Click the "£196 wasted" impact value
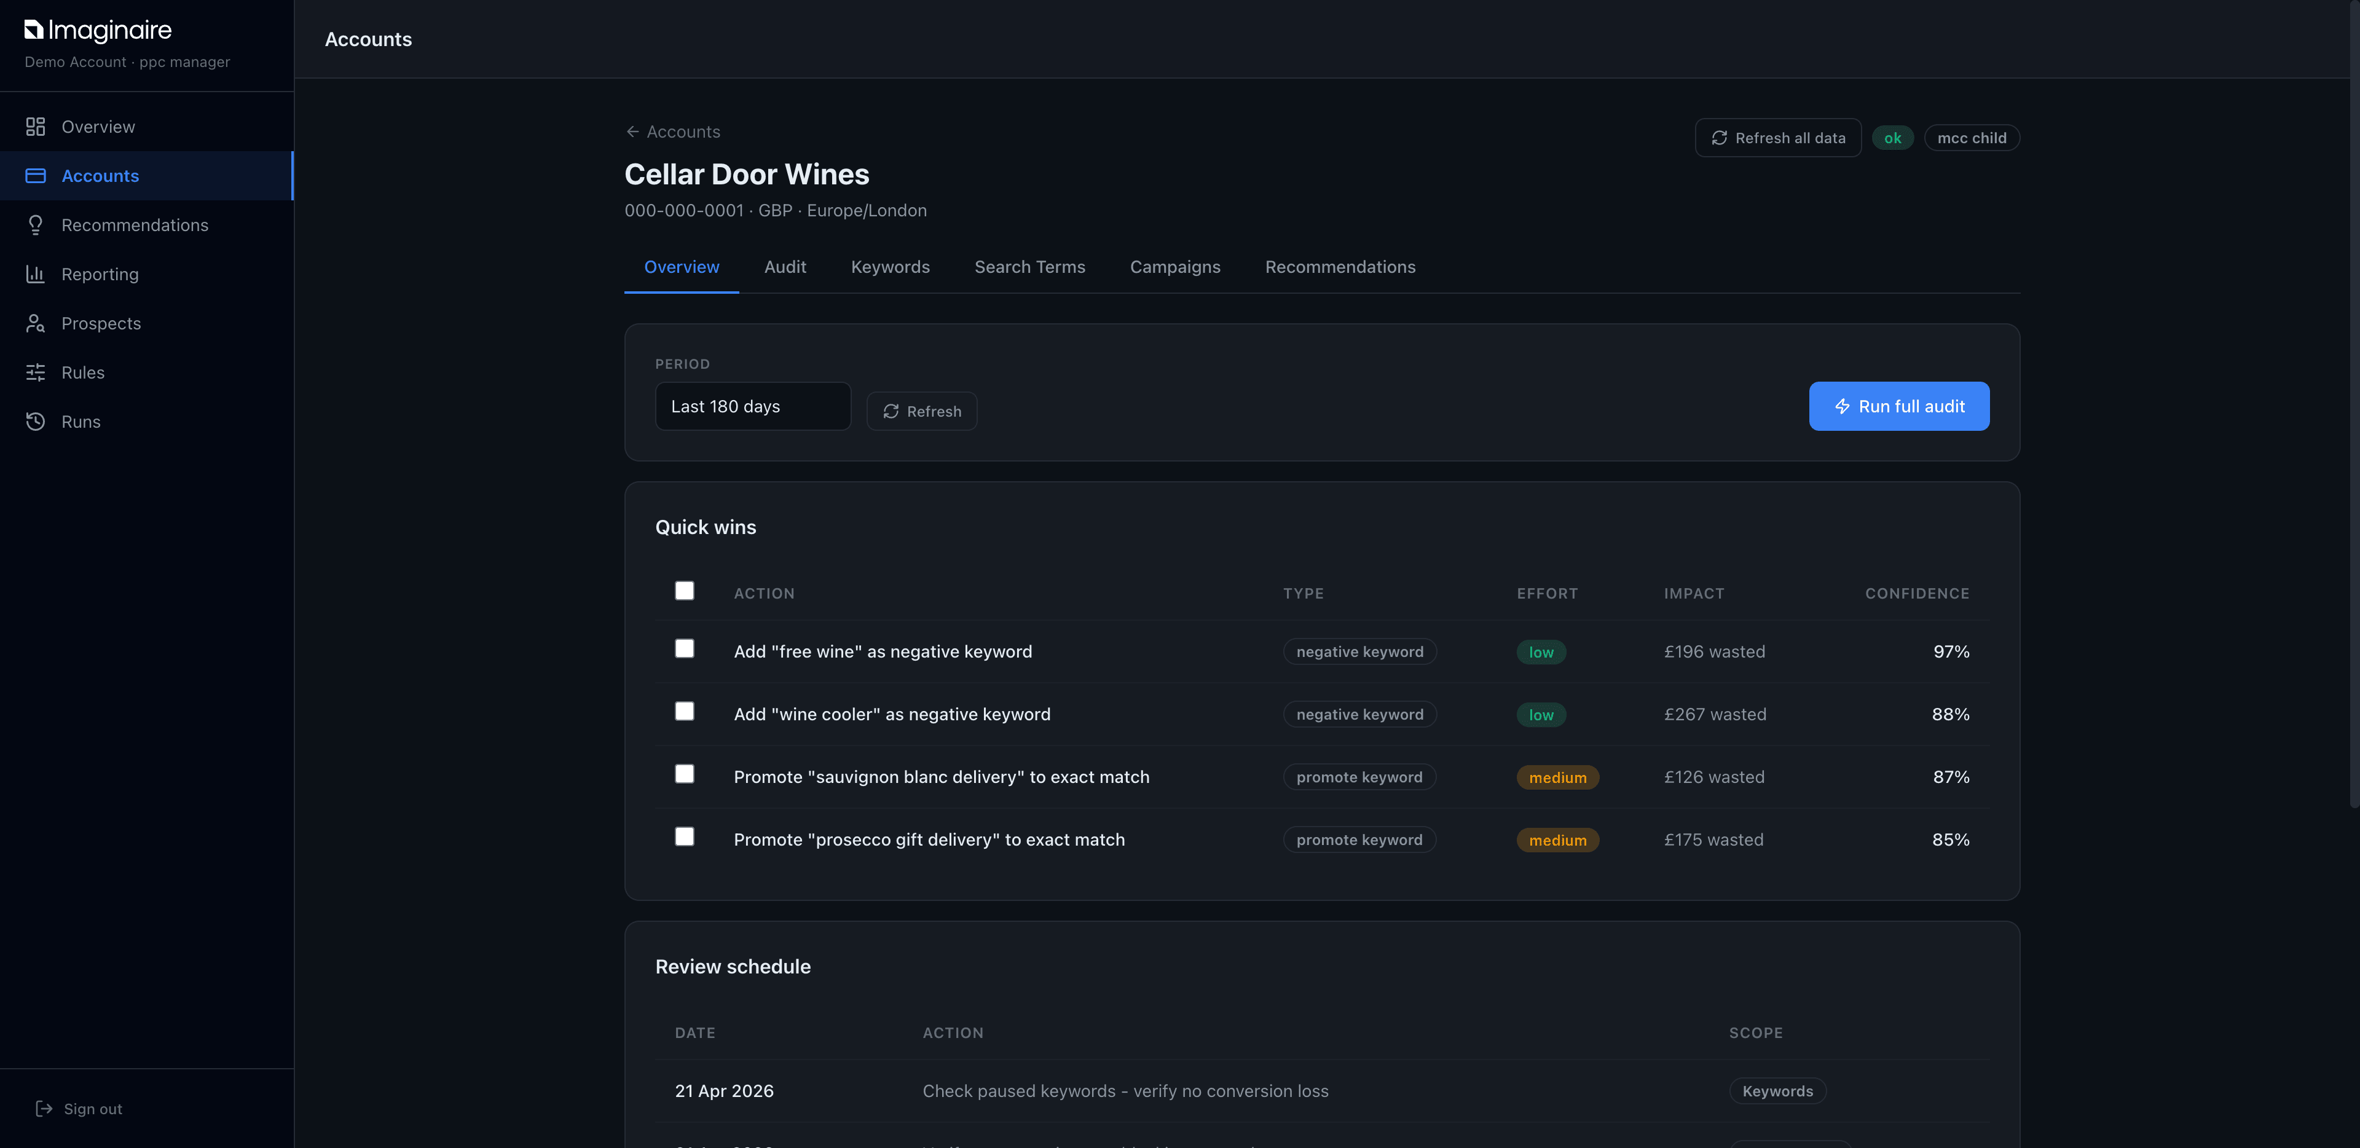The width and height of the screenshot is (2360, 1148). pyautogui.click(x=1714, y=651)
